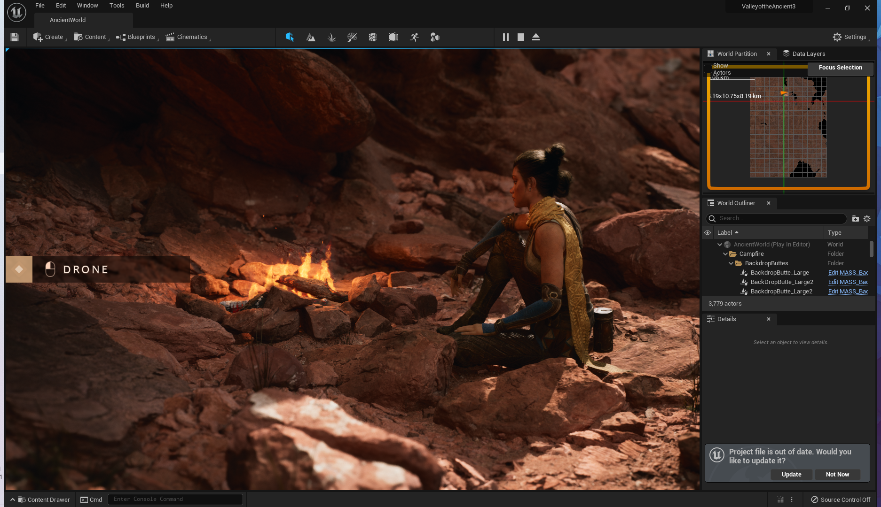The height and width of the screenshot is (507, 881).
Task: Open the Blueprints dropdown
Action: pyautogui.click(x=137, y=37)
